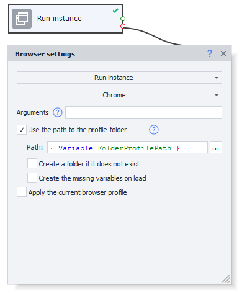This screenshot has width=242, height=293.
Task: Uncheck Use the path to the profile-folder
Action: 22,130
